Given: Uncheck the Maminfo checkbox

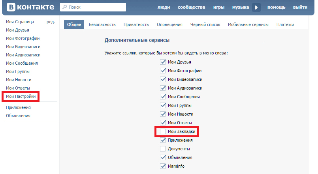Looking at the screenshot, I should coord(163,166).
